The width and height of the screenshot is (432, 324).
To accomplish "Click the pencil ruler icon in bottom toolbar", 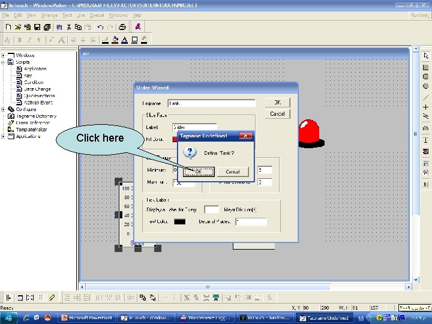I will (x=52, y=297).
